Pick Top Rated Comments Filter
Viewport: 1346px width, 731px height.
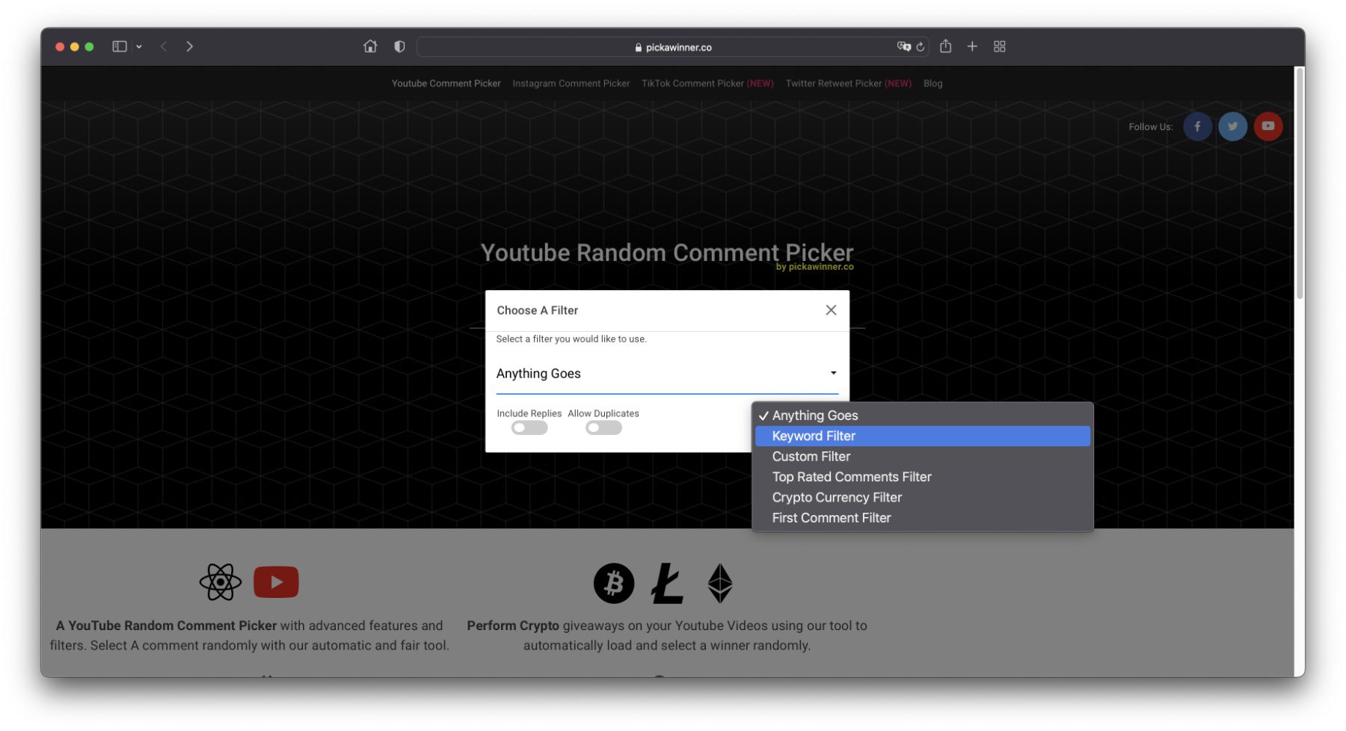(x=852, y=477)
